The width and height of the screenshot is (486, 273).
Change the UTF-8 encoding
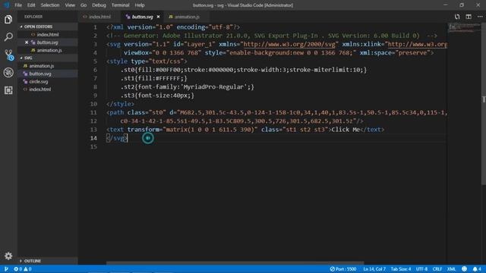[421, 269]
